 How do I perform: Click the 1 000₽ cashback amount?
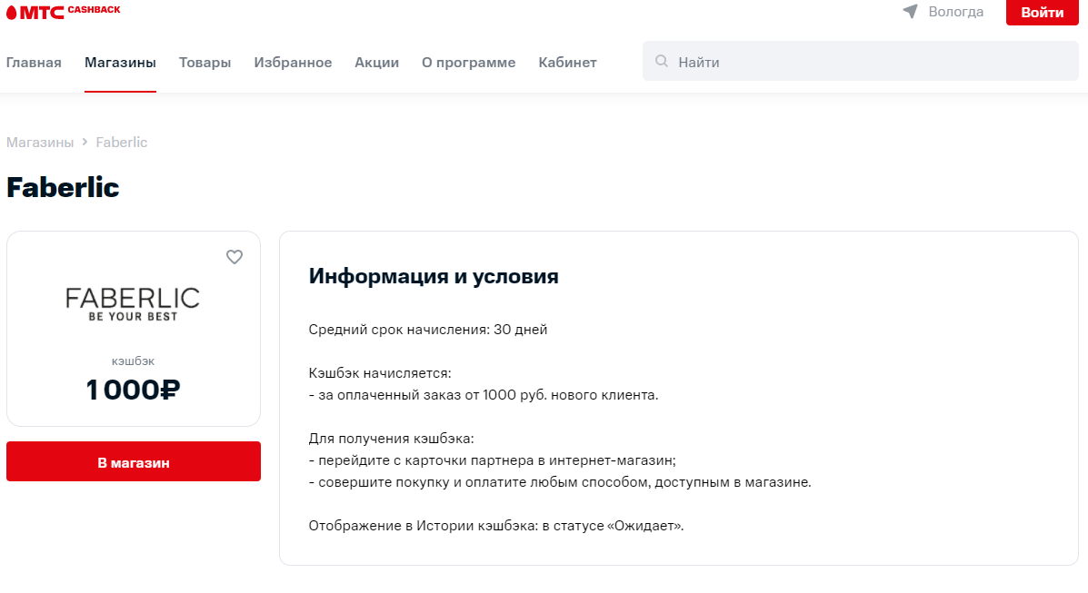click(134, 390)
